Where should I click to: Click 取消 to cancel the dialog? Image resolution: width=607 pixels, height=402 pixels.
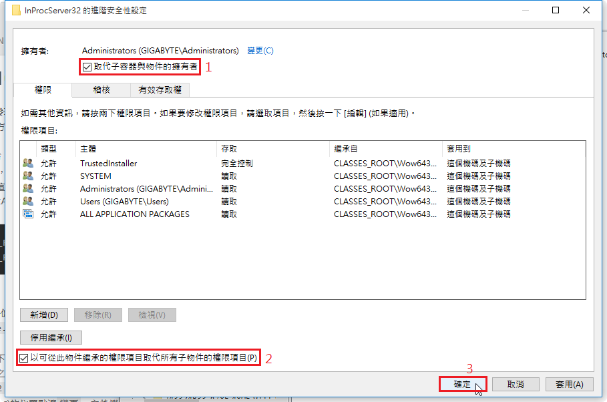tap(515, 385)
